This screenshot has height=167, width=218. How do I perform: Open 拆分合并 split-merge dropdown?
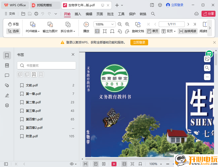(x=68, y=27)
